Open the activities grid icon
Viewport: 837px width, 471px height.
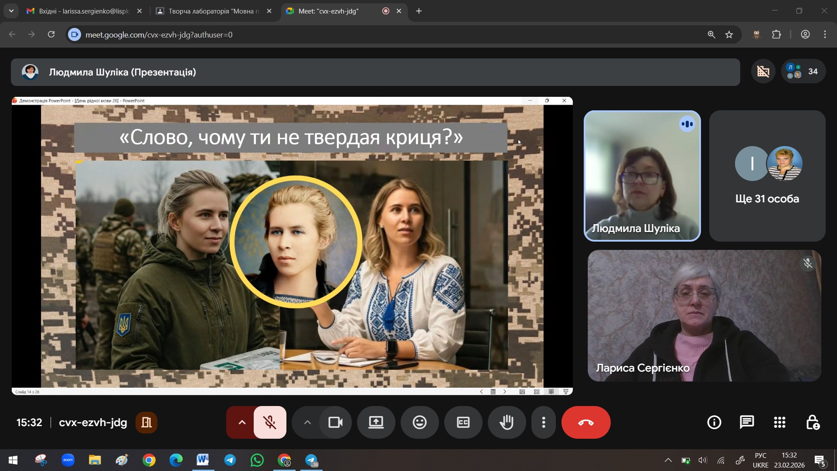(x=779, y=422)
